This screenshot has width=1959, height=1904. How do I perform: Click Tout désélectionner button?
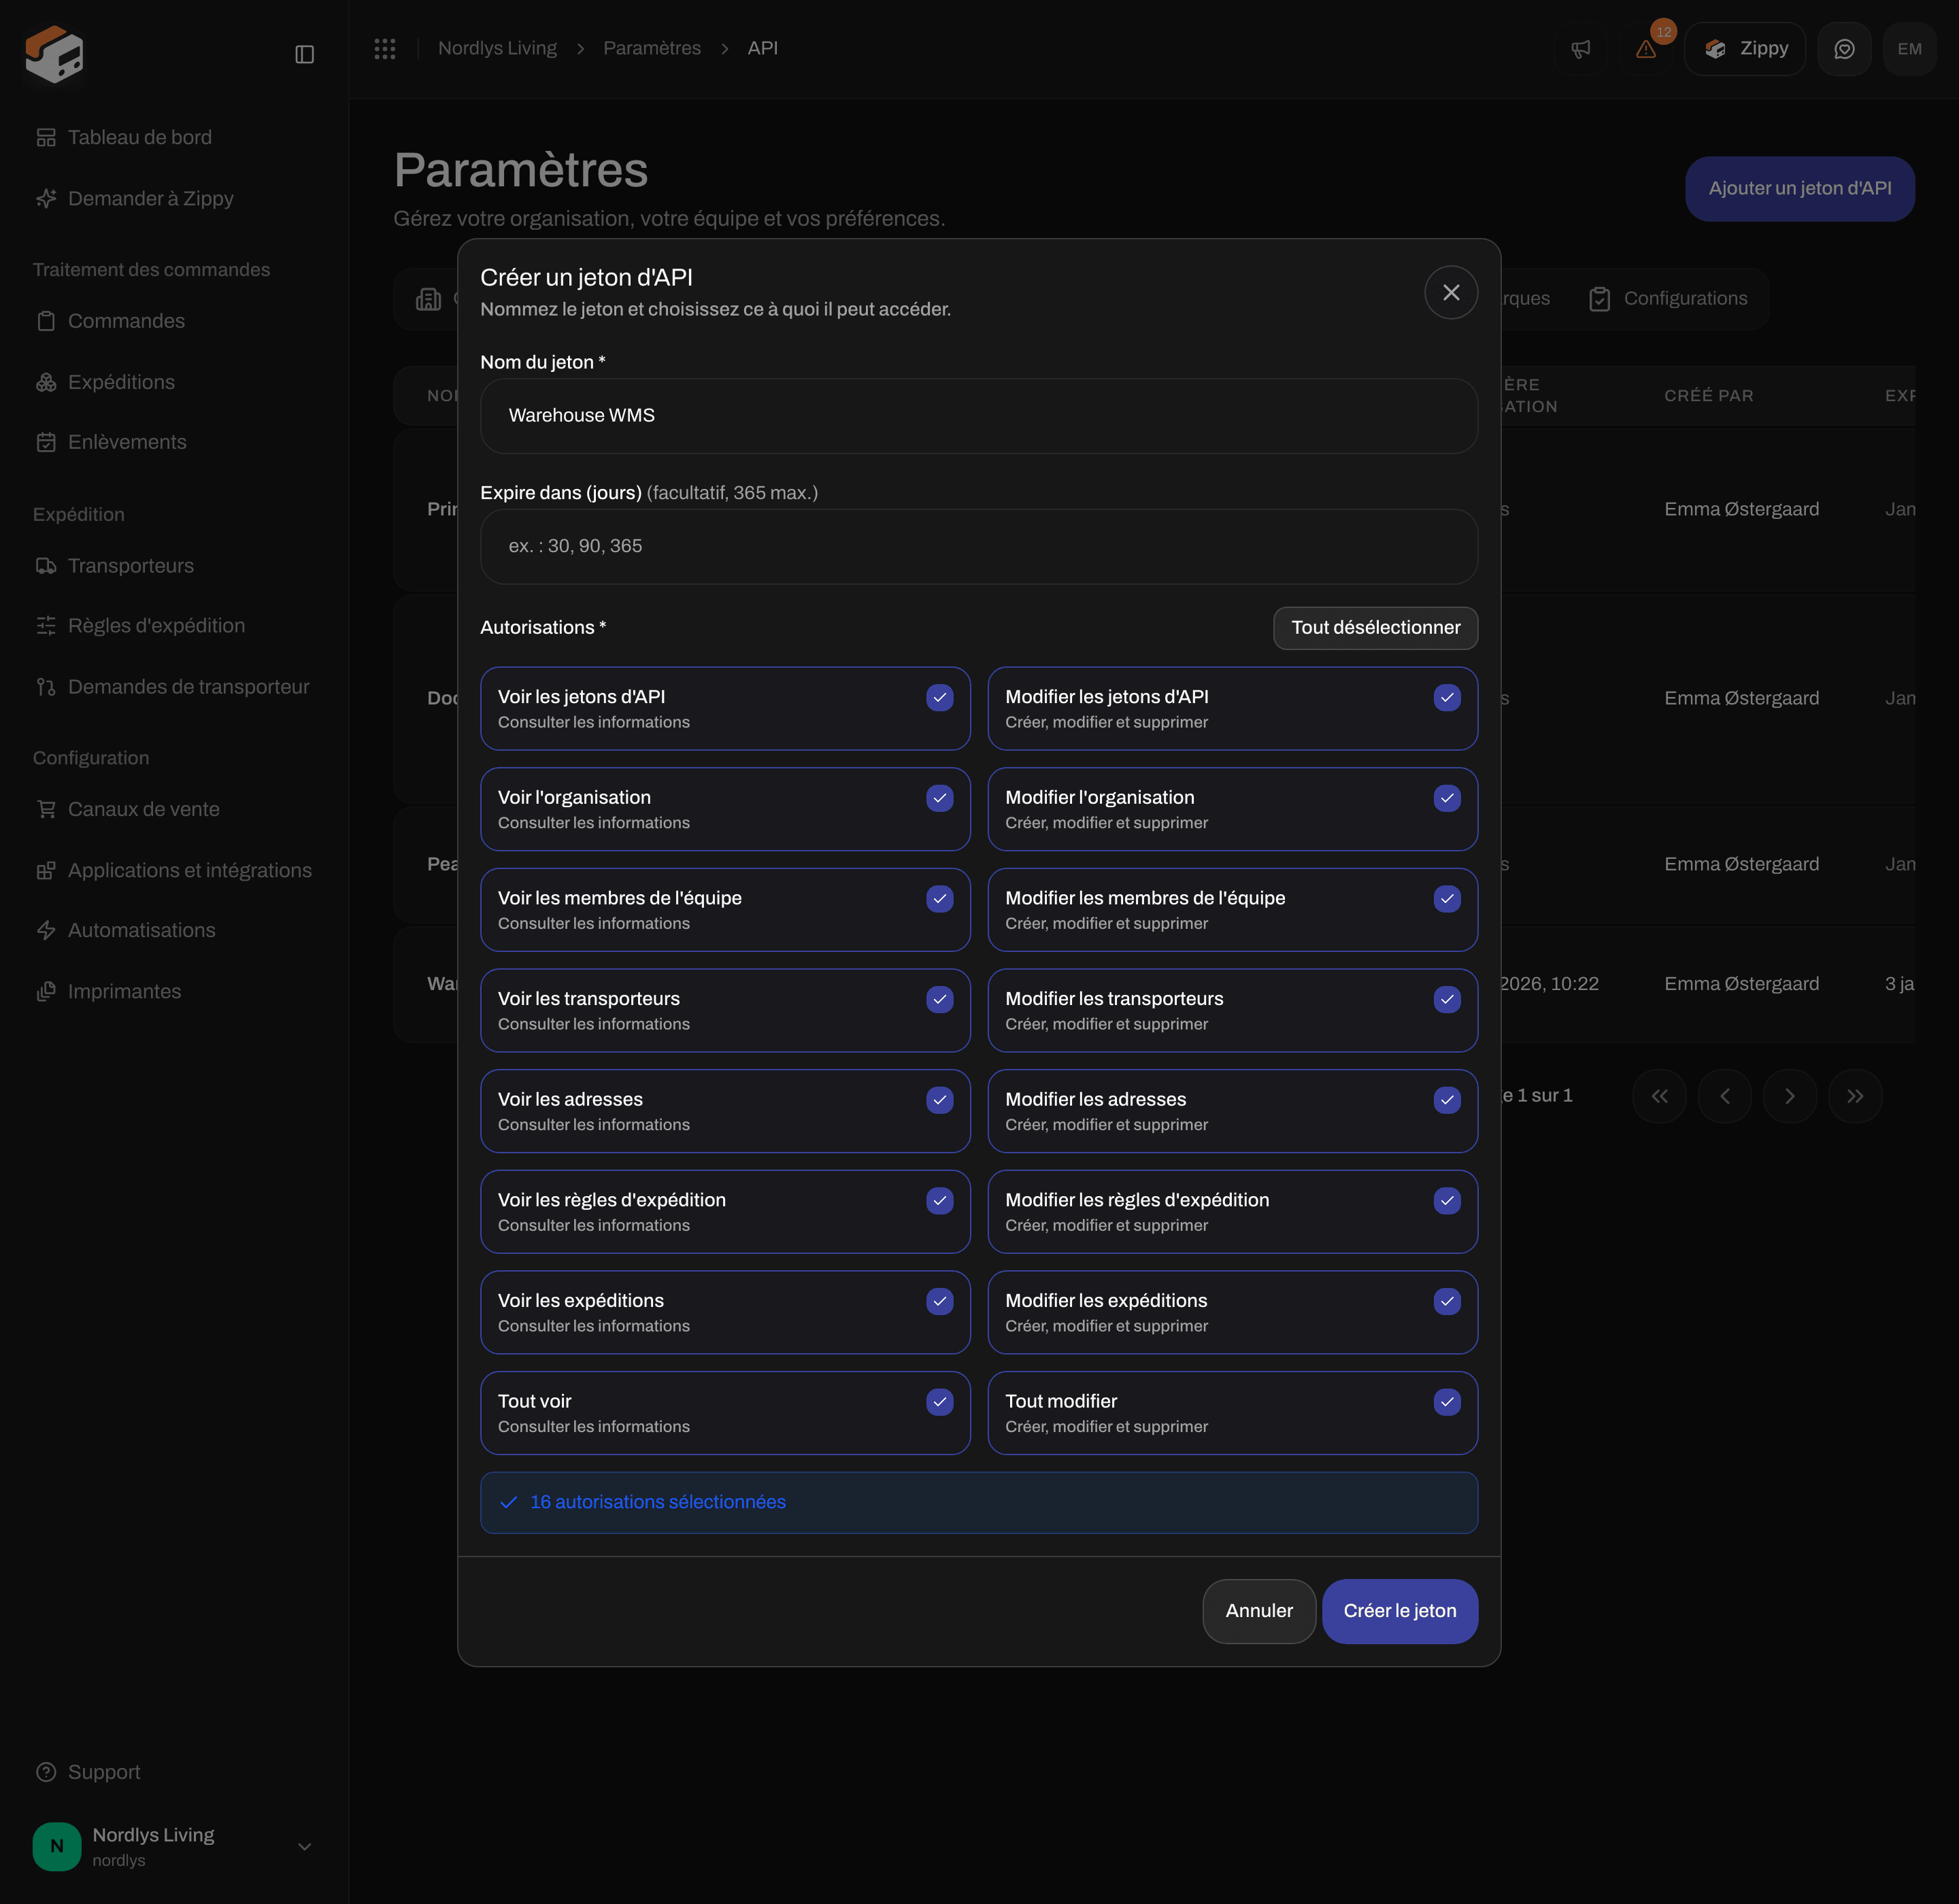click(1375, 628)
